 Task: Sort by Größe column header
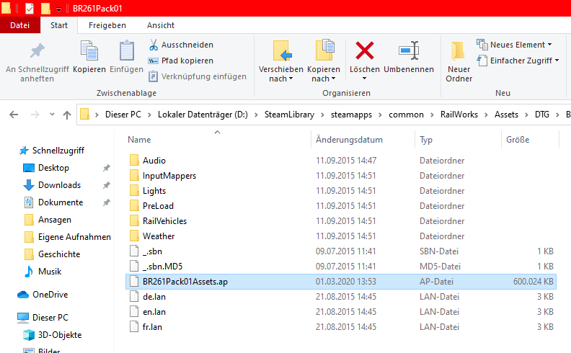518,140
